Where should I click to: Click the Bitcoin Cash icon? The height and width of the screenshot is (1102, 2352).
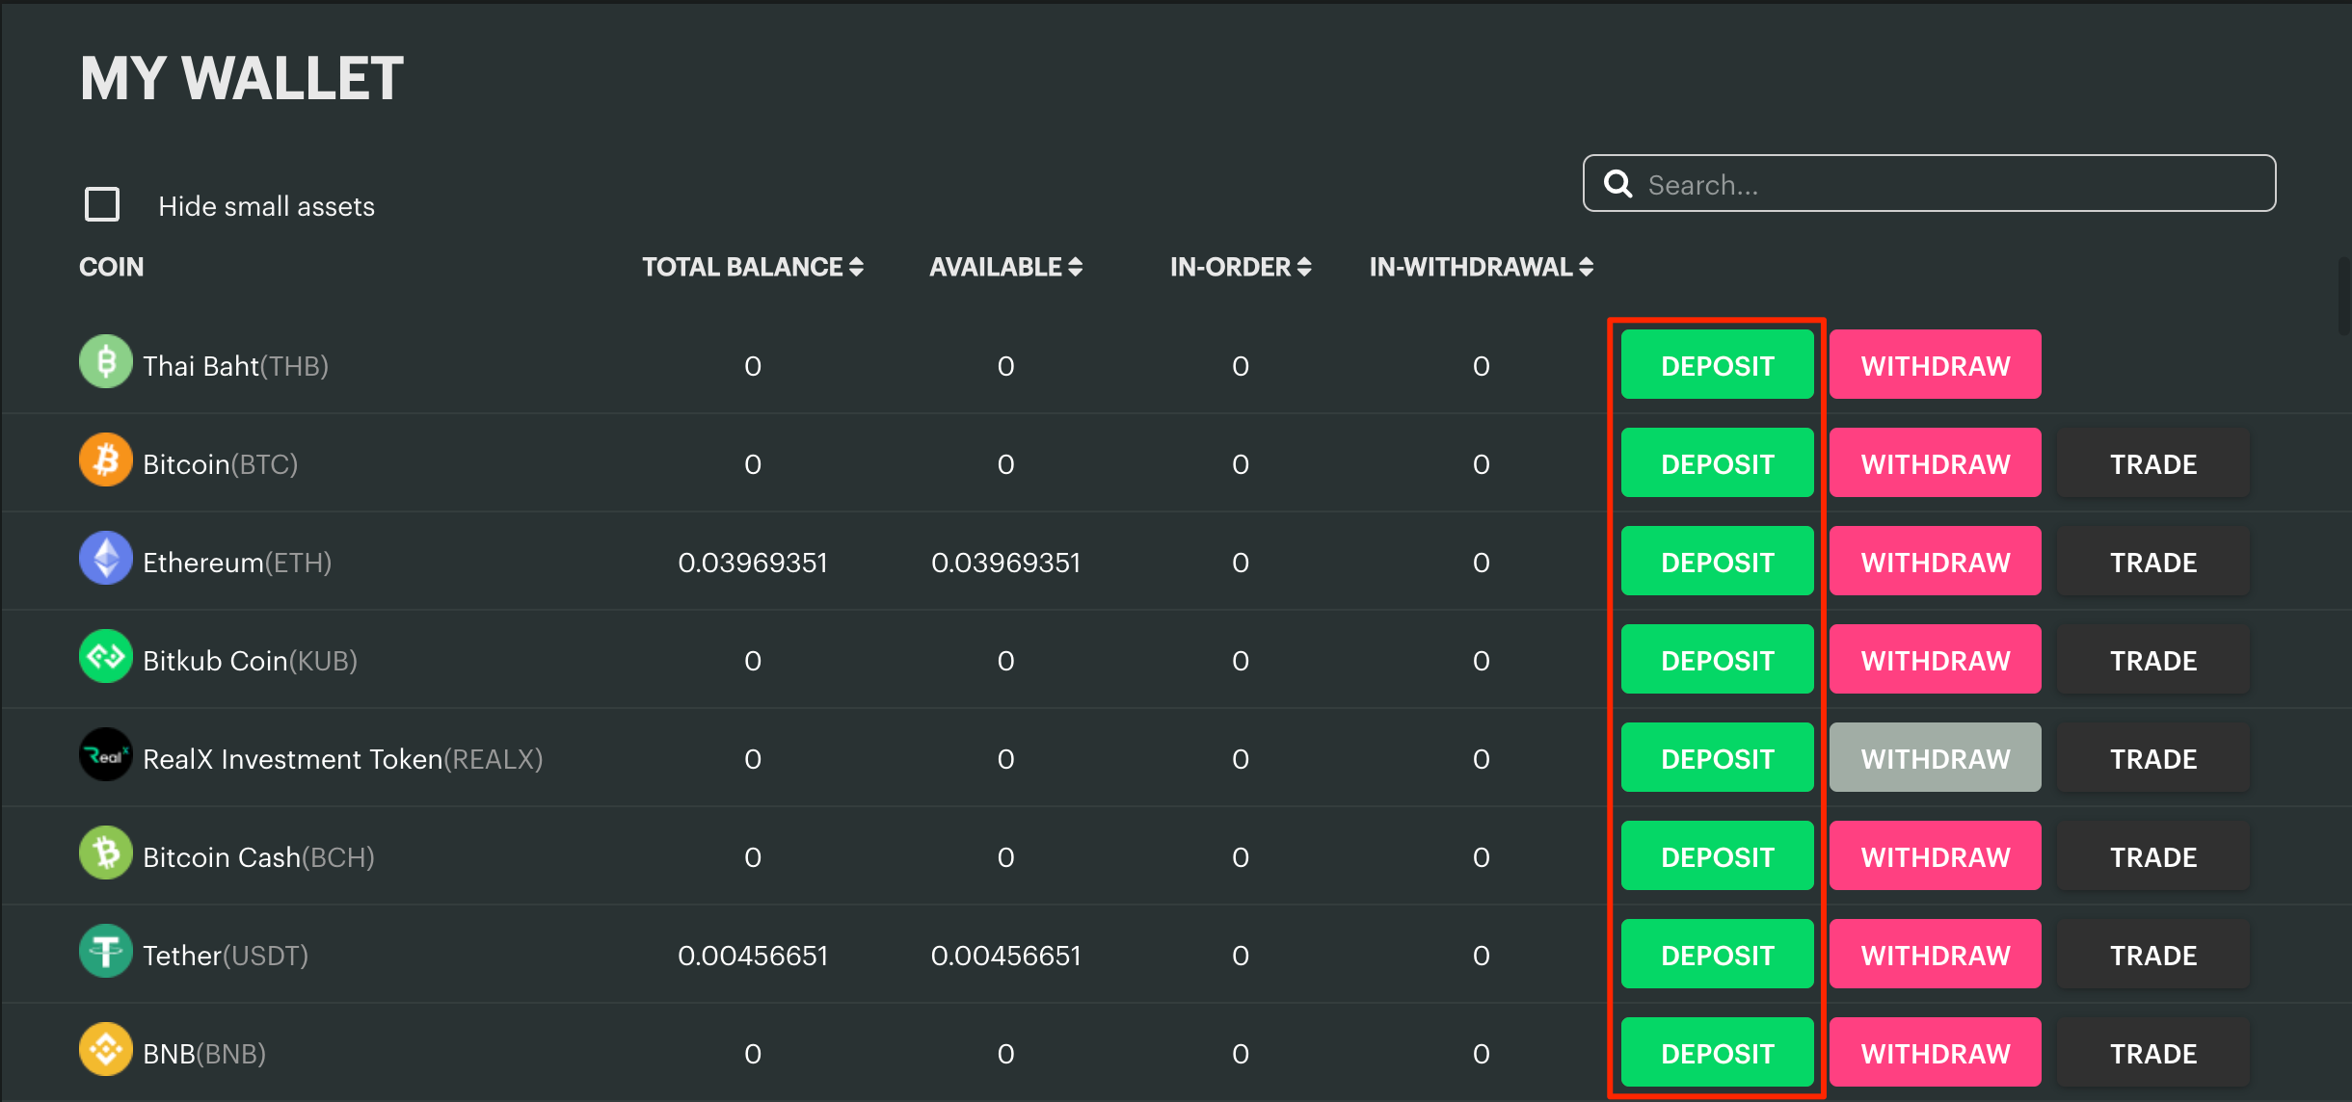click(x=106, y=853)
